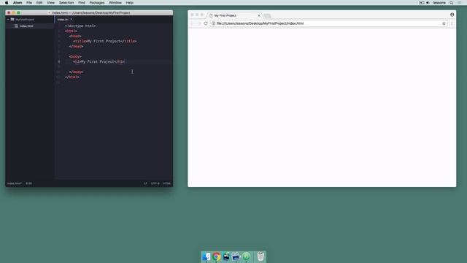Change the LF line ending in status bar
Screen dimensions: 467x263
145,183
